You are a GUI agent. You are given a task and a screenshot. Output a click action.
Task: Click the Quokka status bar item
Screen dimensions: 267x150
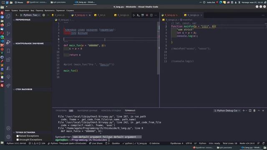pos(116,143)
